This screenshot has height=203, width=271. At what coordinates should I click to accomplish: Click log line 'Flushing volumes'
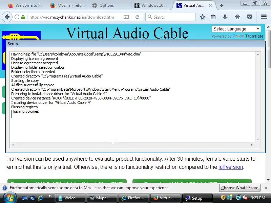25,111
